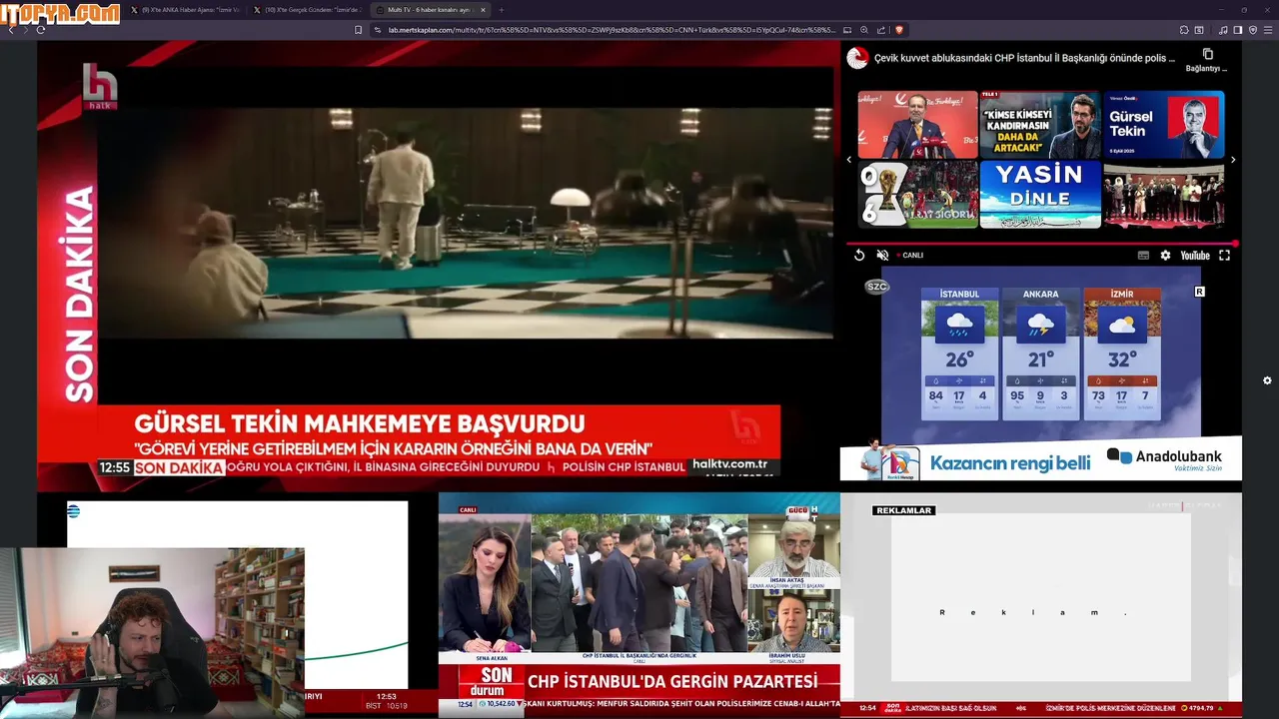Switch to the ANKA Haber Ajansı tab

pyautogui.click(x=184, y=10)
